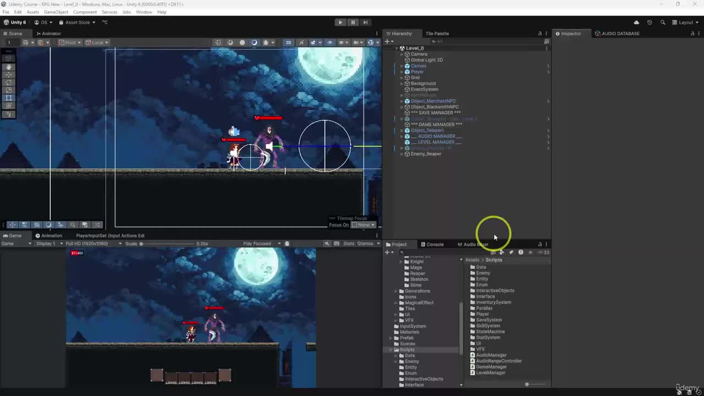This screenshot has width=704, height=396.
Task: Open the Create menu in Hierarchy
Action: click(388, 42)
